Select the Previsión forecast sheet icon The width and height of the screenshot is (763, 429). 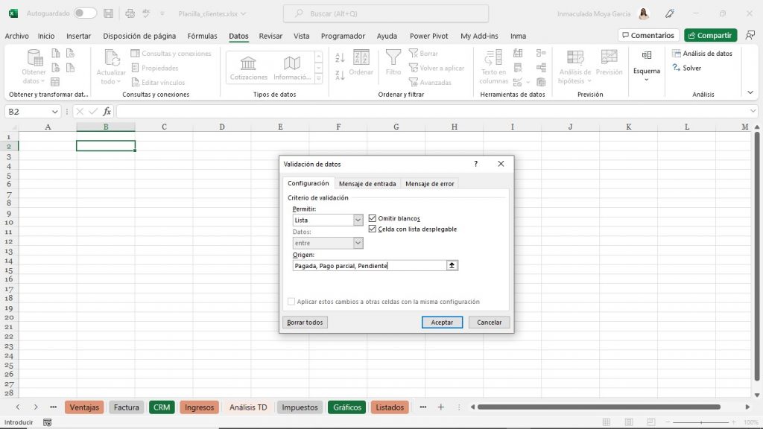[x=610, y=63]
